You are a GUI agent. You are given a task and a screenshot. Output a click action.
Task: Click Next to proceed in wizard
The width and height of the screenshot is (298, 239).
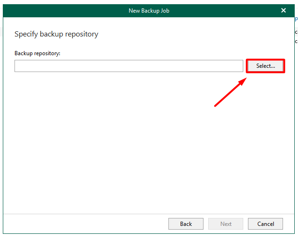tap(225, 224)
